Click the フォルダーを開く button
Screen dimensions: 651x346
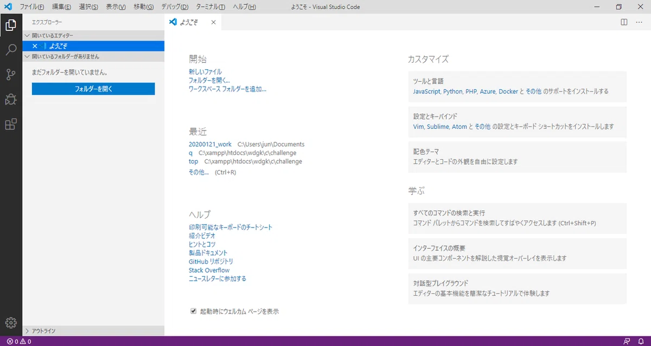[x=93, y=89]
